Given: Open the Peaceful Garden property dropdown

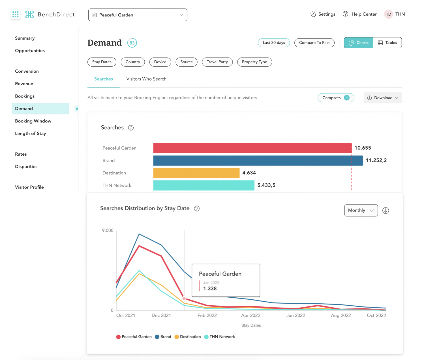Looking at the screenshot, I should coord(138,15).
